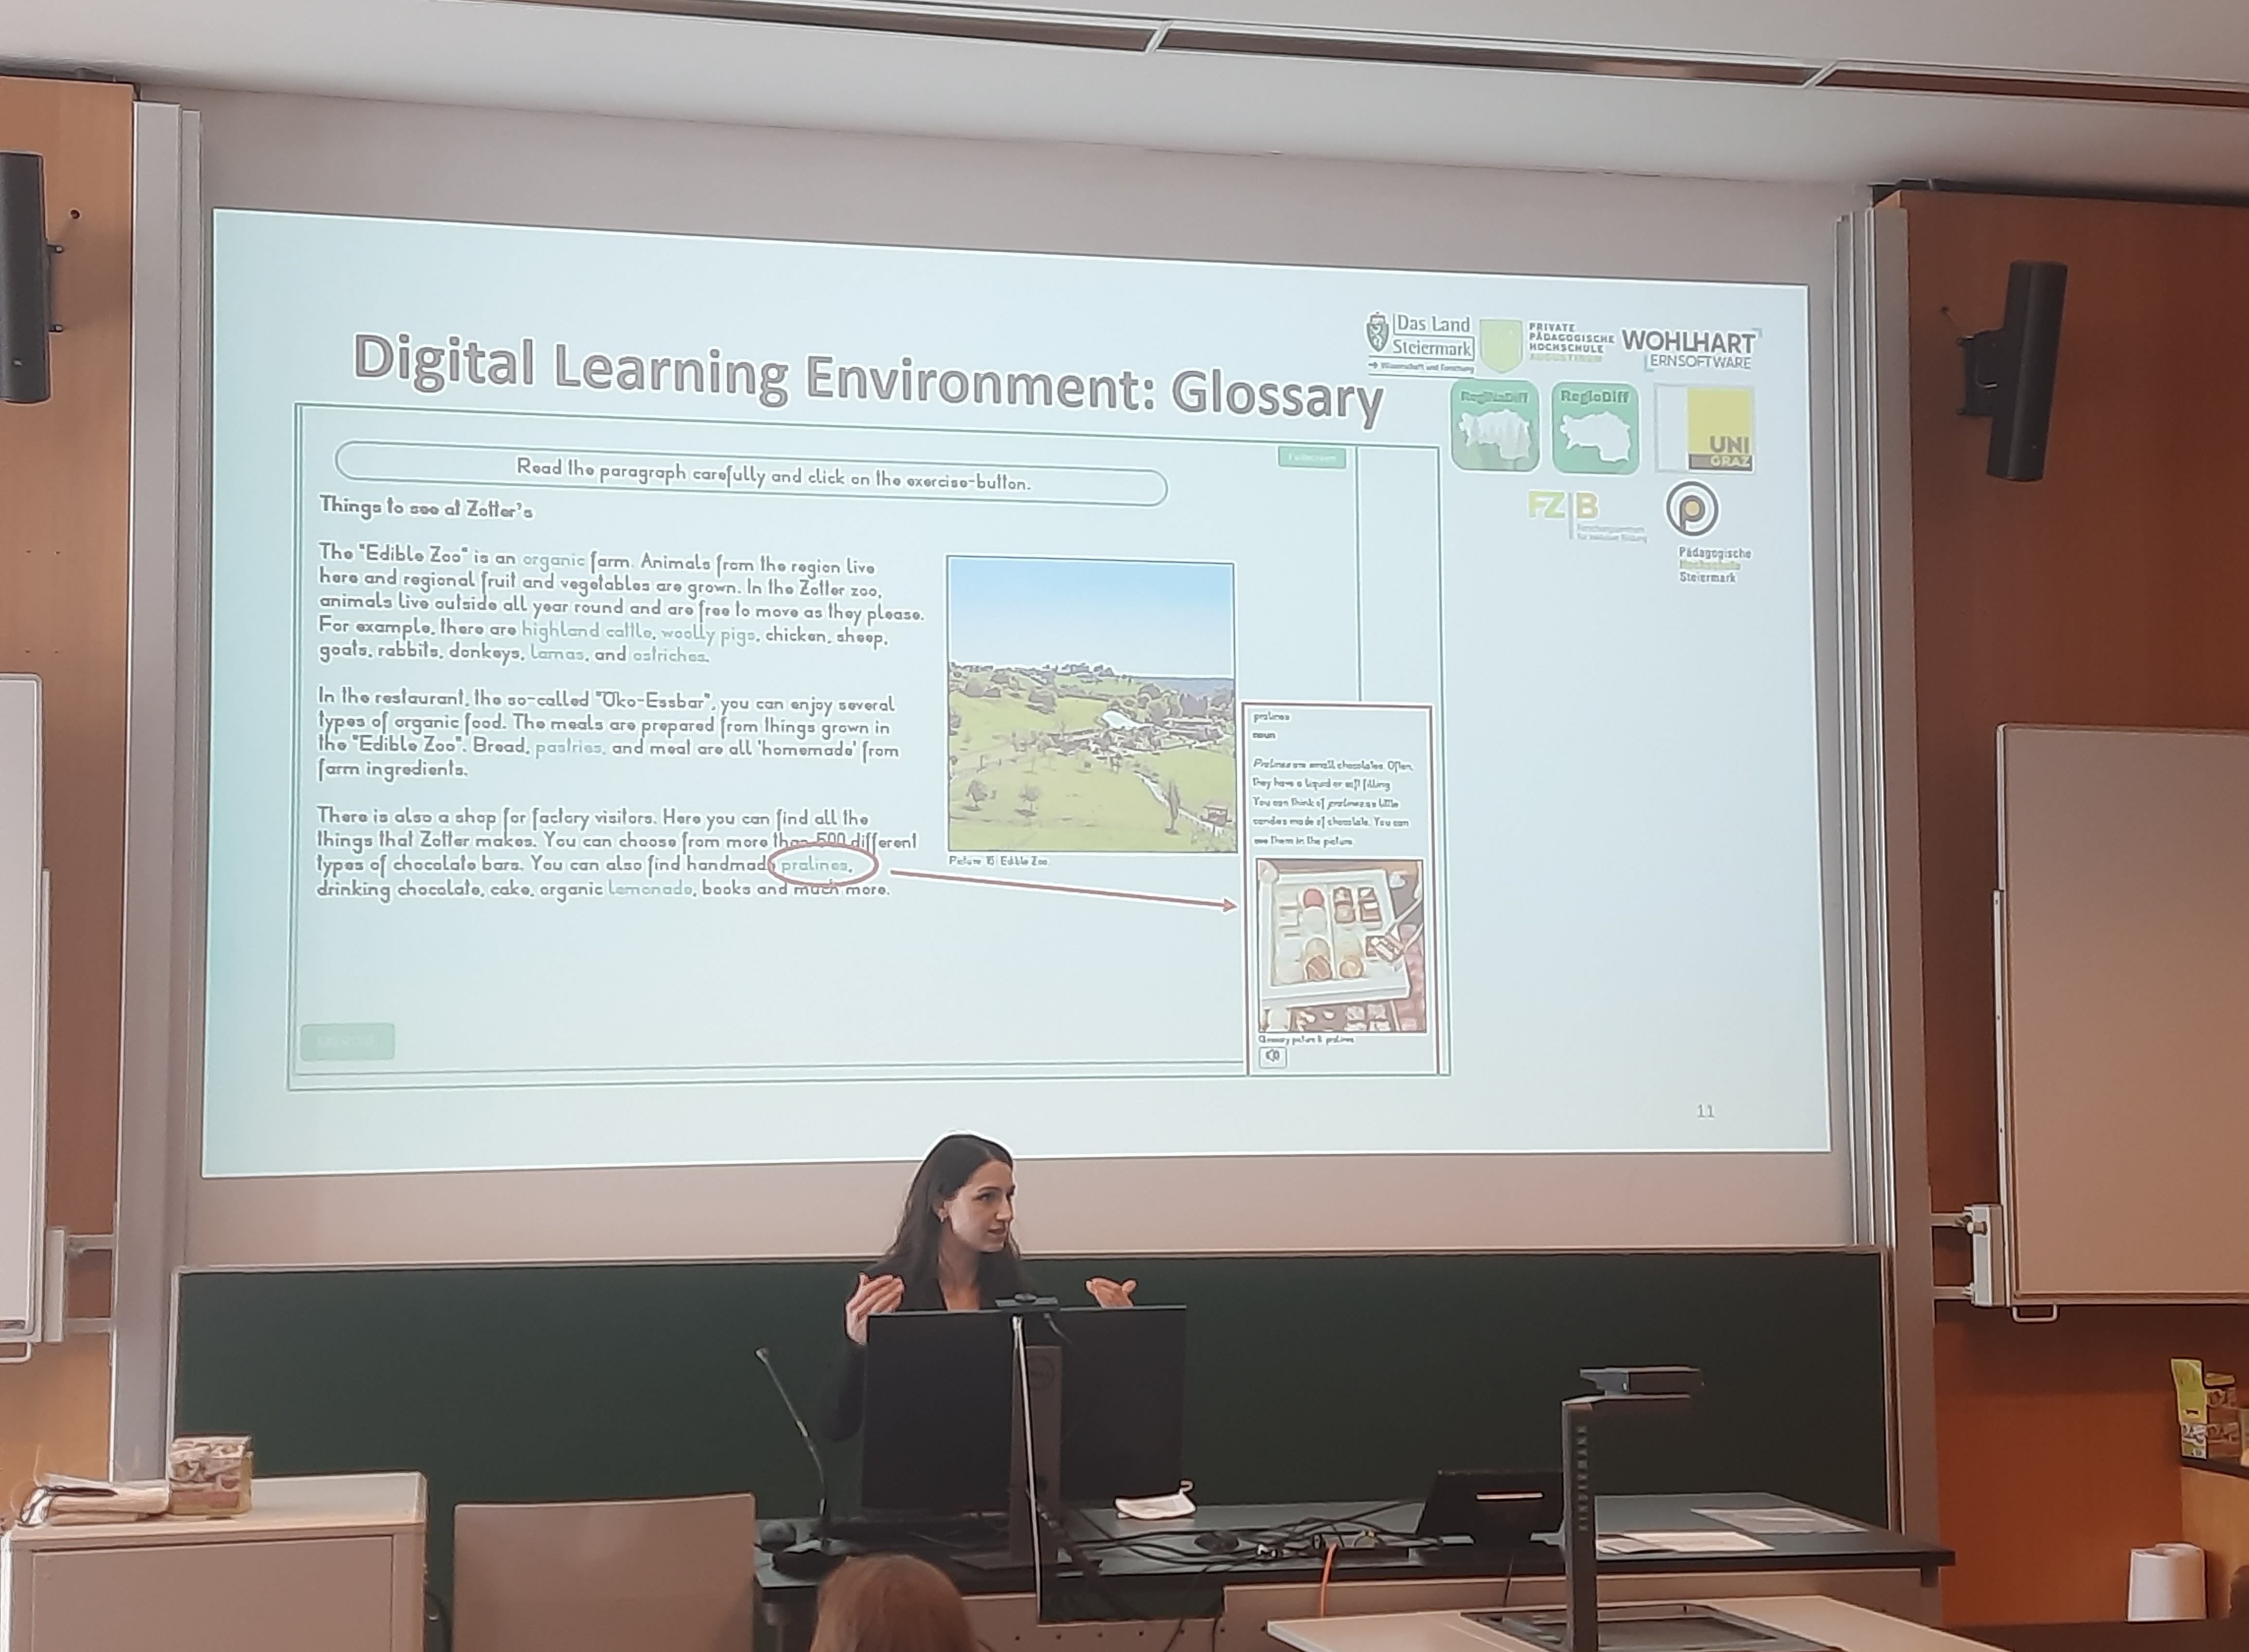The width and height of the screenshot is (2249, 1652).
Task: Play the glossary audio speaker icon
Action: click(x=1272, y=1056)
